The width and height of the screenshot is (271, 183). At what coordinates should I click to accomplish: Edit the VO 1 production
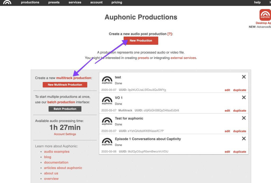[x=227, y=111]
